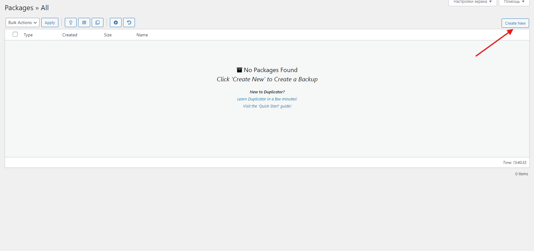534x251 pixels.
Task: Click the 'Packages » All' page heading
Action: click(x=27, y=8)
